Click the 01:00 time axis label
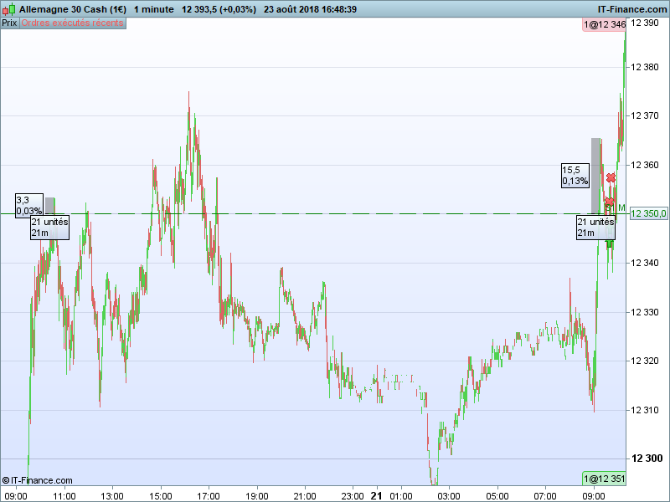The height and width of the screenshot is (502, 670). click(x=401, y=496)
